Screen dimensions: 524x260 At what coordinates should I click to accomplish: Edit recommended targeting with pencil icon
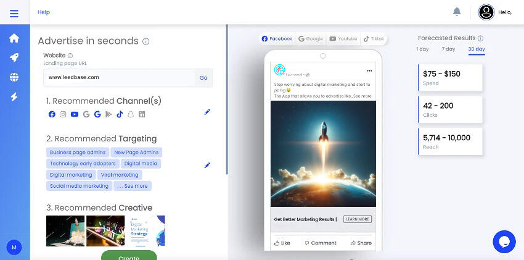pyautogui.click(x=207, y=166)
